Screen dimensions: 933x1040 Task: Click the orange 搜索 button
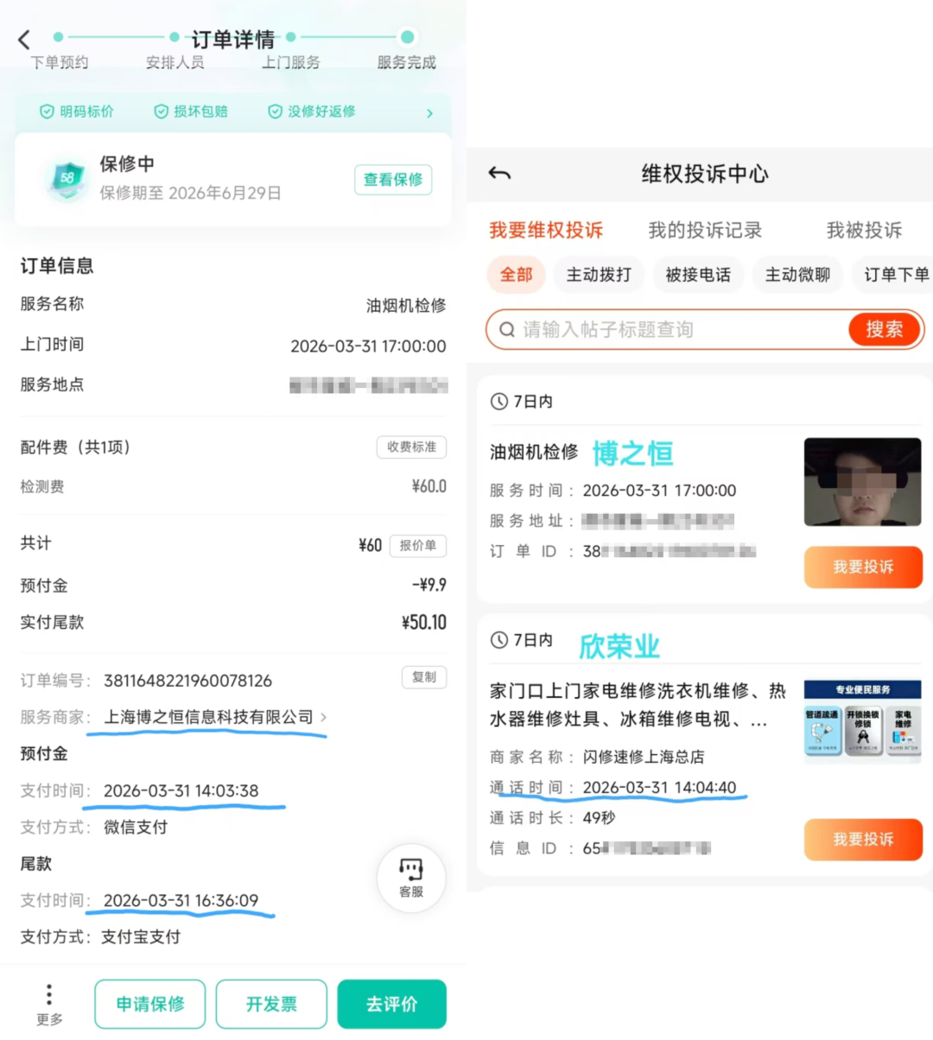tap(884, 329)
